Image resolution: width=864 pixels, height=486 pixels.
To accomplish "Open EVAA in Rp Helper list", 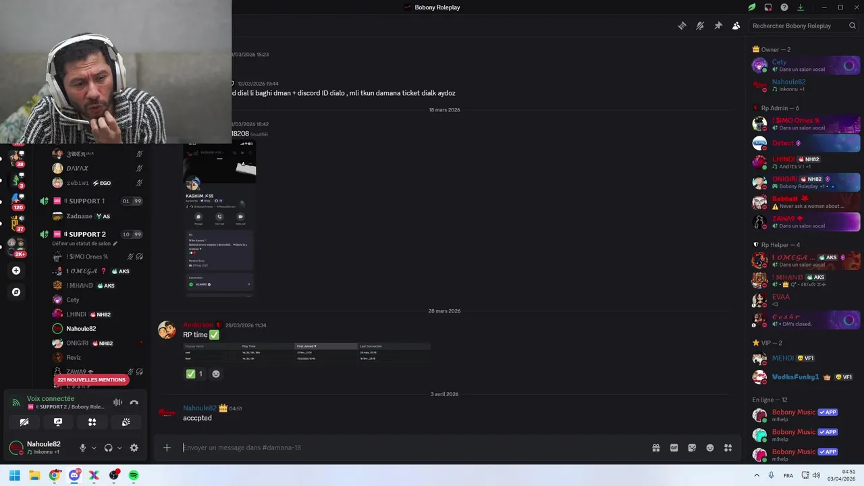I will (806, 300).
